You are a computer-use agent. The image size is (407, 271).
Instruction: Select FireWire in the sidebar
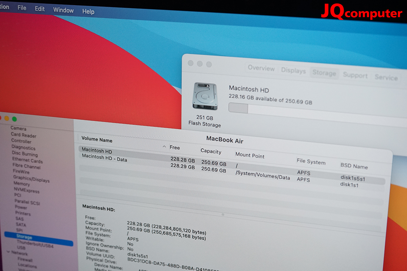click(21, 172)
